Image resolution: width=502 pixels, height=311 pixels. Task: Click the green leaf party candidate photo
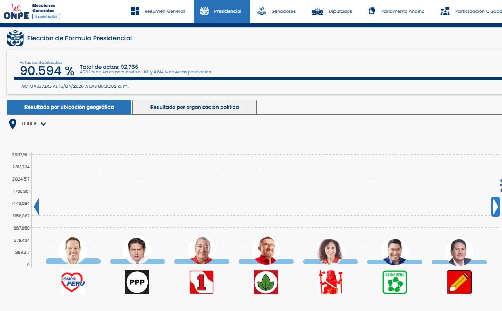click(266, 250)
